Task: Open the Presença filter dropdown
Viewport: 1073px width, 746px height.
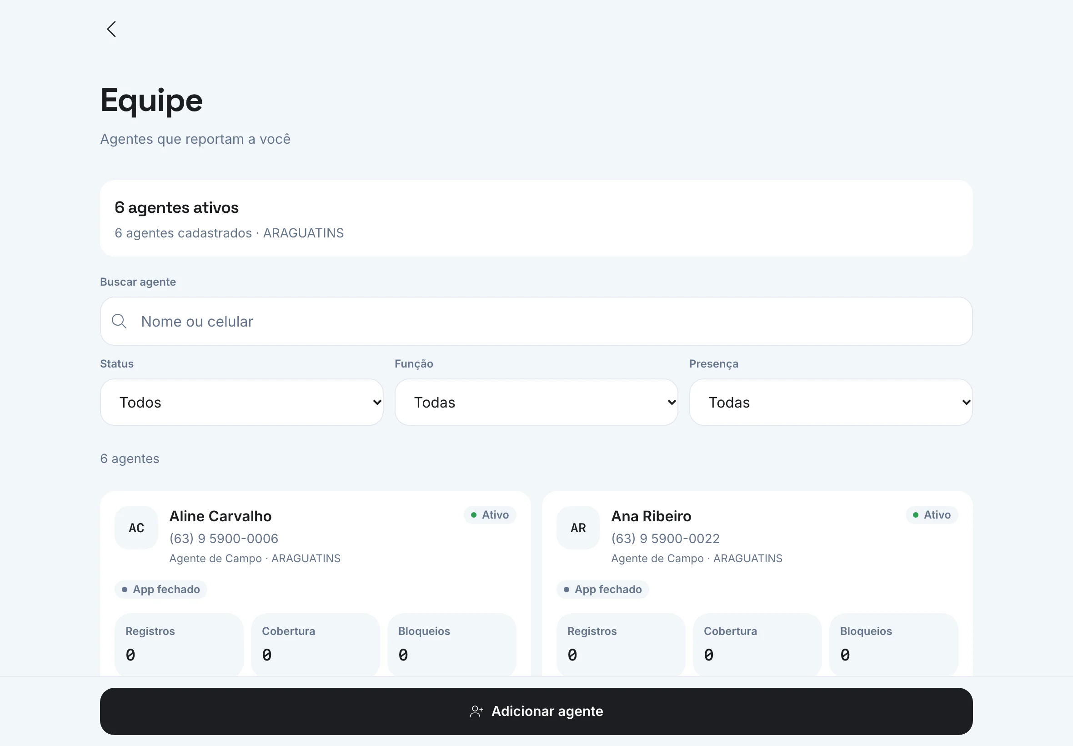Action: tap(831, 403)
